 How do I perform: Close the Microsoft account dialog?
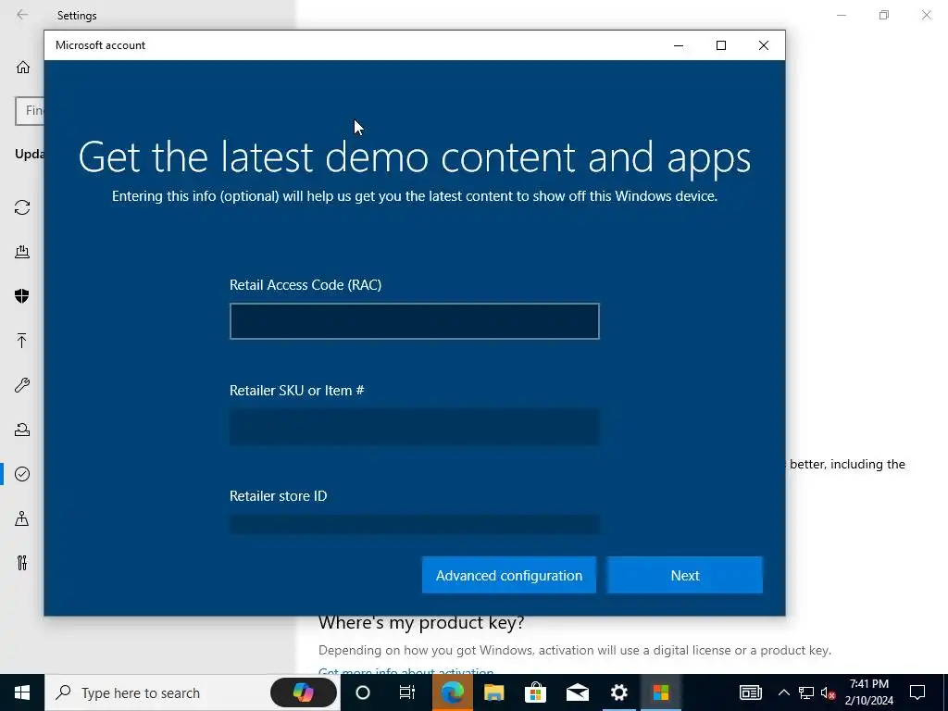[x=764, y=45]
